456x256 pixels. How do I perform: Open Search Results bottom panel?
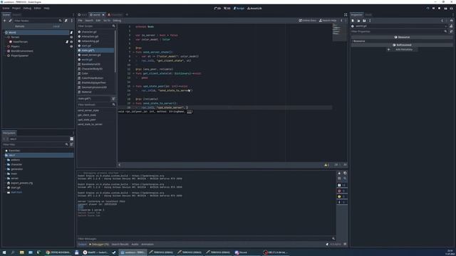pyautogui.click(x=120, y=245)
